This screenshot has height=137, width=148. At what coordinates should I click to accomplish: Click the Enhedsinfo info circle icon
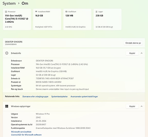(7, 53)
